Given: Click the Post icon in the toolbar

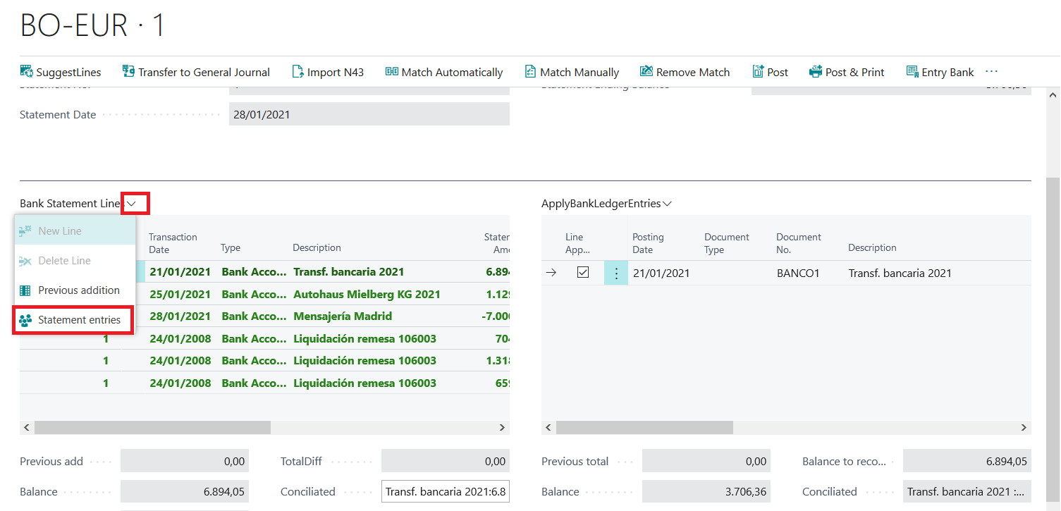Looking at the screenshot, I should pyautogui.click(x=759, y=71).
